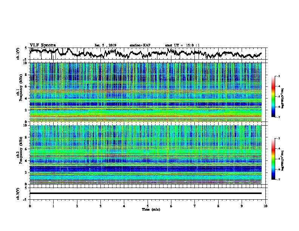Image resolution: width=299 pixels, height=231 pixels.
Task: Select the "Jan. 5 , 2019" date text
Action: pos(105,45)
